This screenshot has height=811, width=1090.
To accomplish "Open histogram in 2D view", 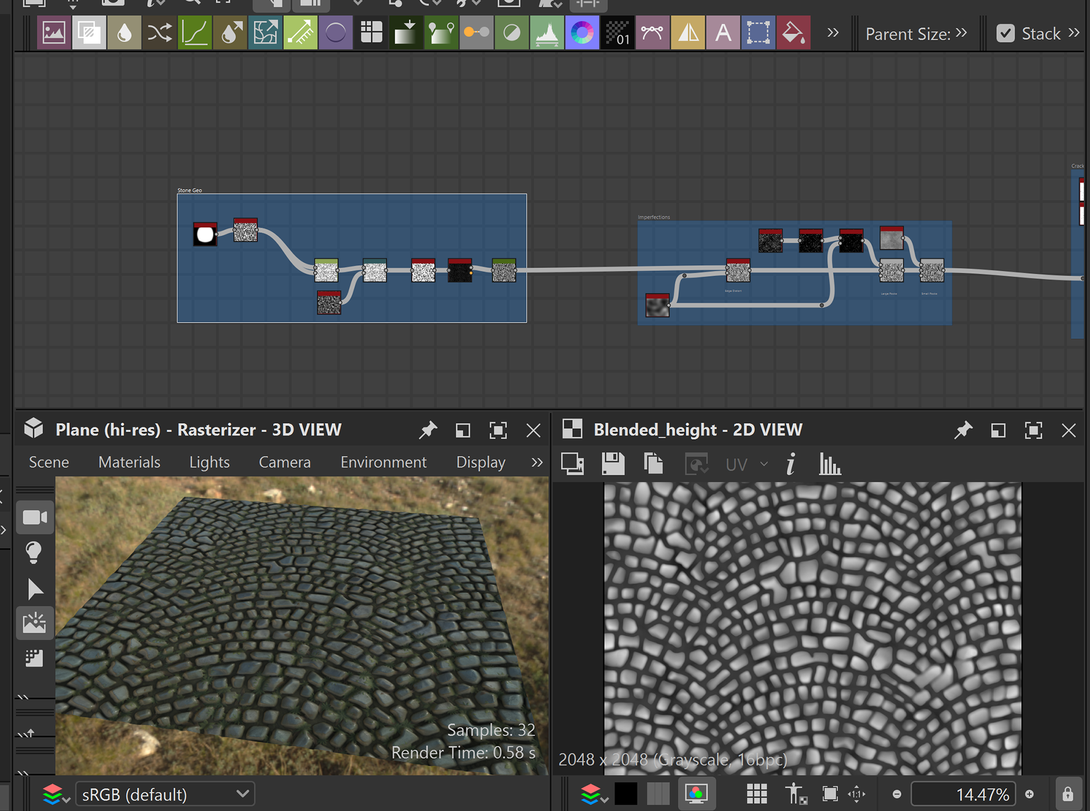I will click(x=829, y=464).
